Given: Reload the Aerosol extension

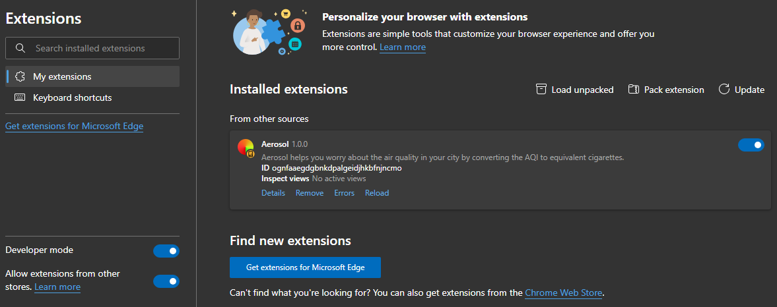Looking at the screenshot, I should pyautogui.click(x=377, y=193).
